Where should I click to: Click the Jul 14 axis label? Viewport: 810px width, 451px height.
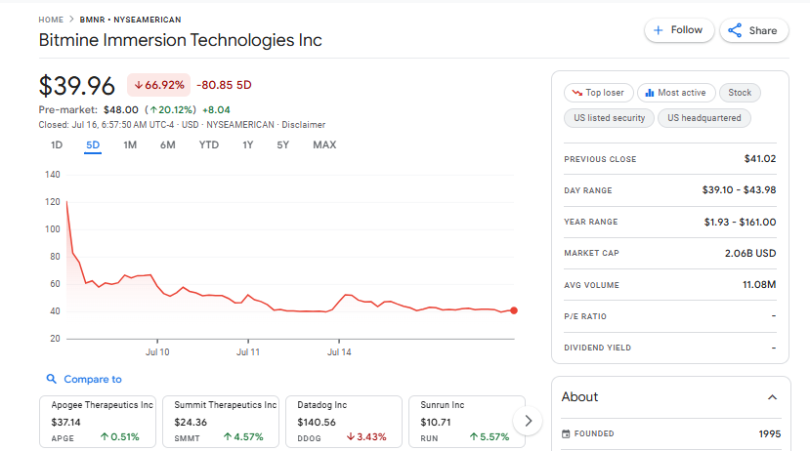(x=339, y=352)
